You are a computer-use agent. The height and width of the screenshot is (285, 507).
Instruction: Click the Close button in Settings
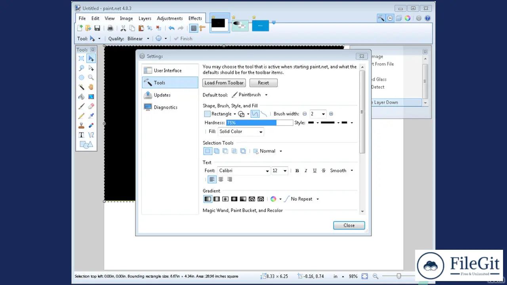click(x=349, y=225)
